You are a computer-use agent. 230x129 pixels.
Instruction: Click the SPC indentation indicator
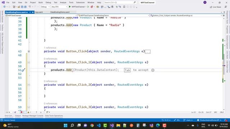pos(216,112)
